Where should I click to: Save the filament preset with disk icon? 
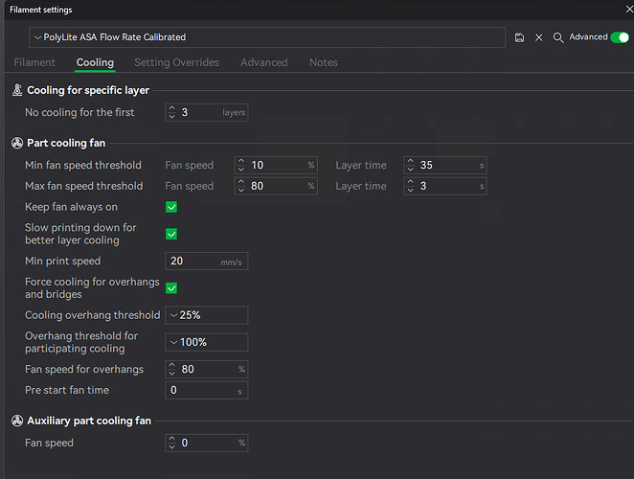click(x=520, y=37)
